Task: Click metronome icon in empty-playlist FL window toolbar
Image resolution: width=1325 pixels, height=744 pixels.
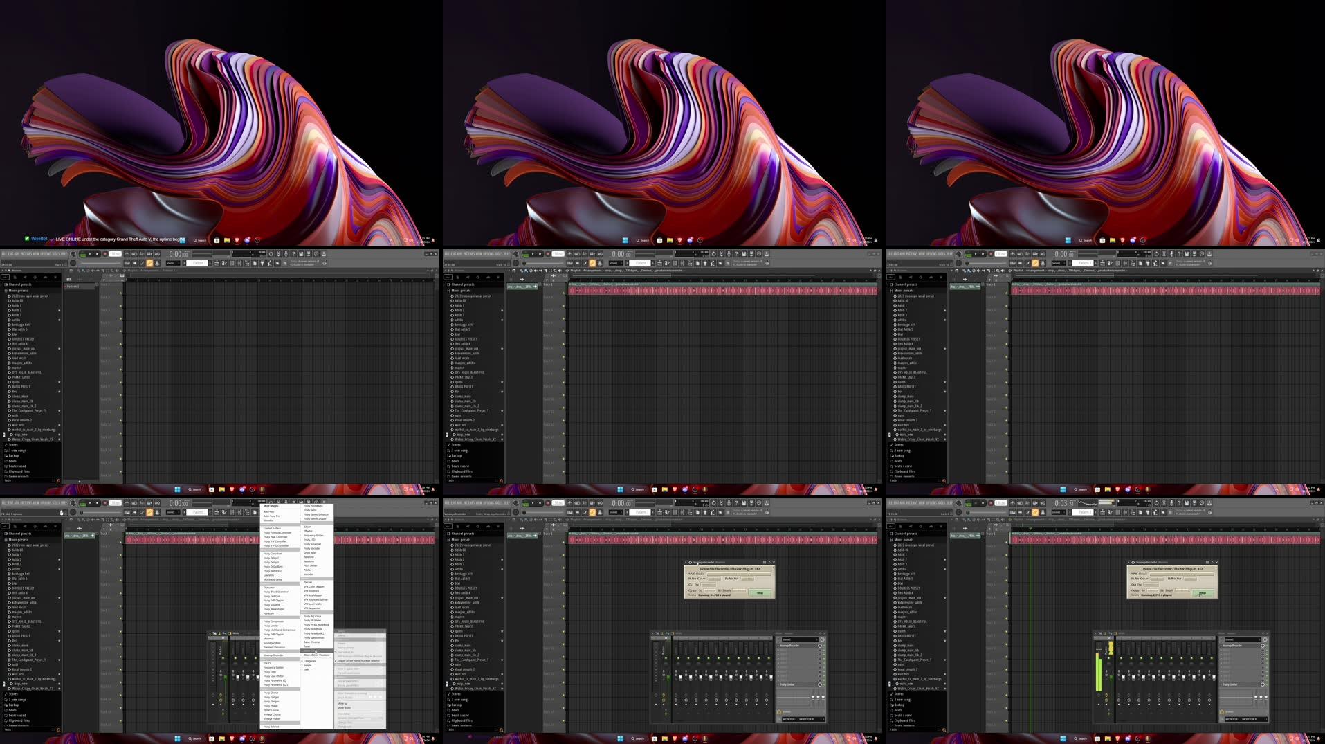Action: [x=127, y=253]
